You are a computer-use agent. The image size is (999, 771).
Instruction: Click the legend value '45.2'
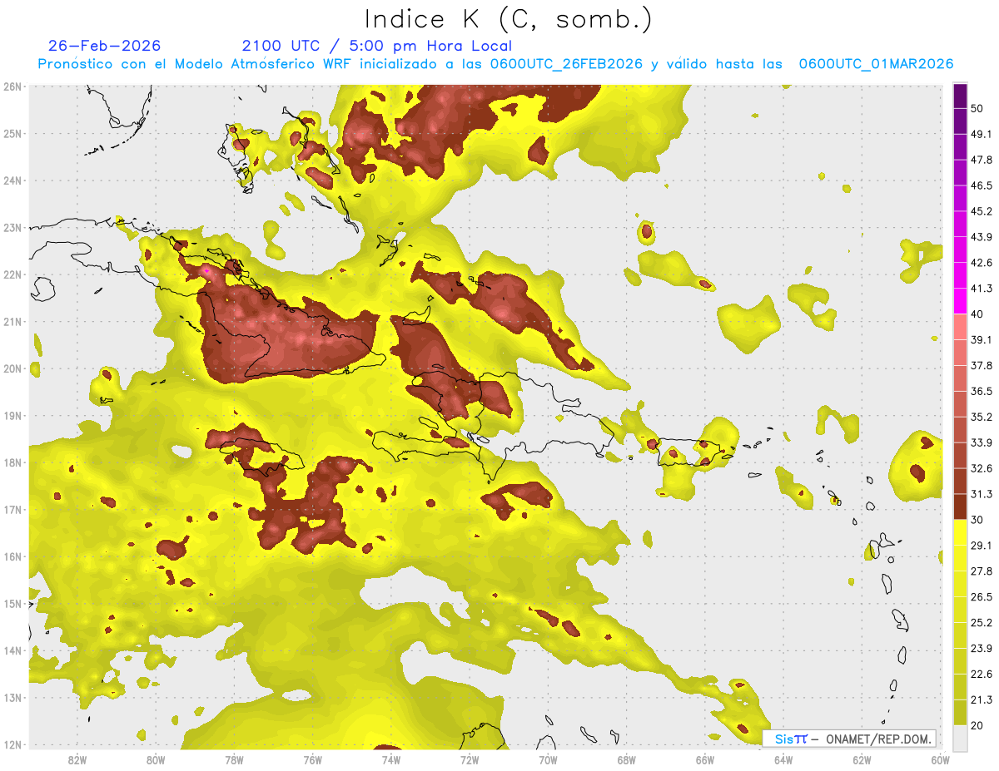[x=982, y=211]
